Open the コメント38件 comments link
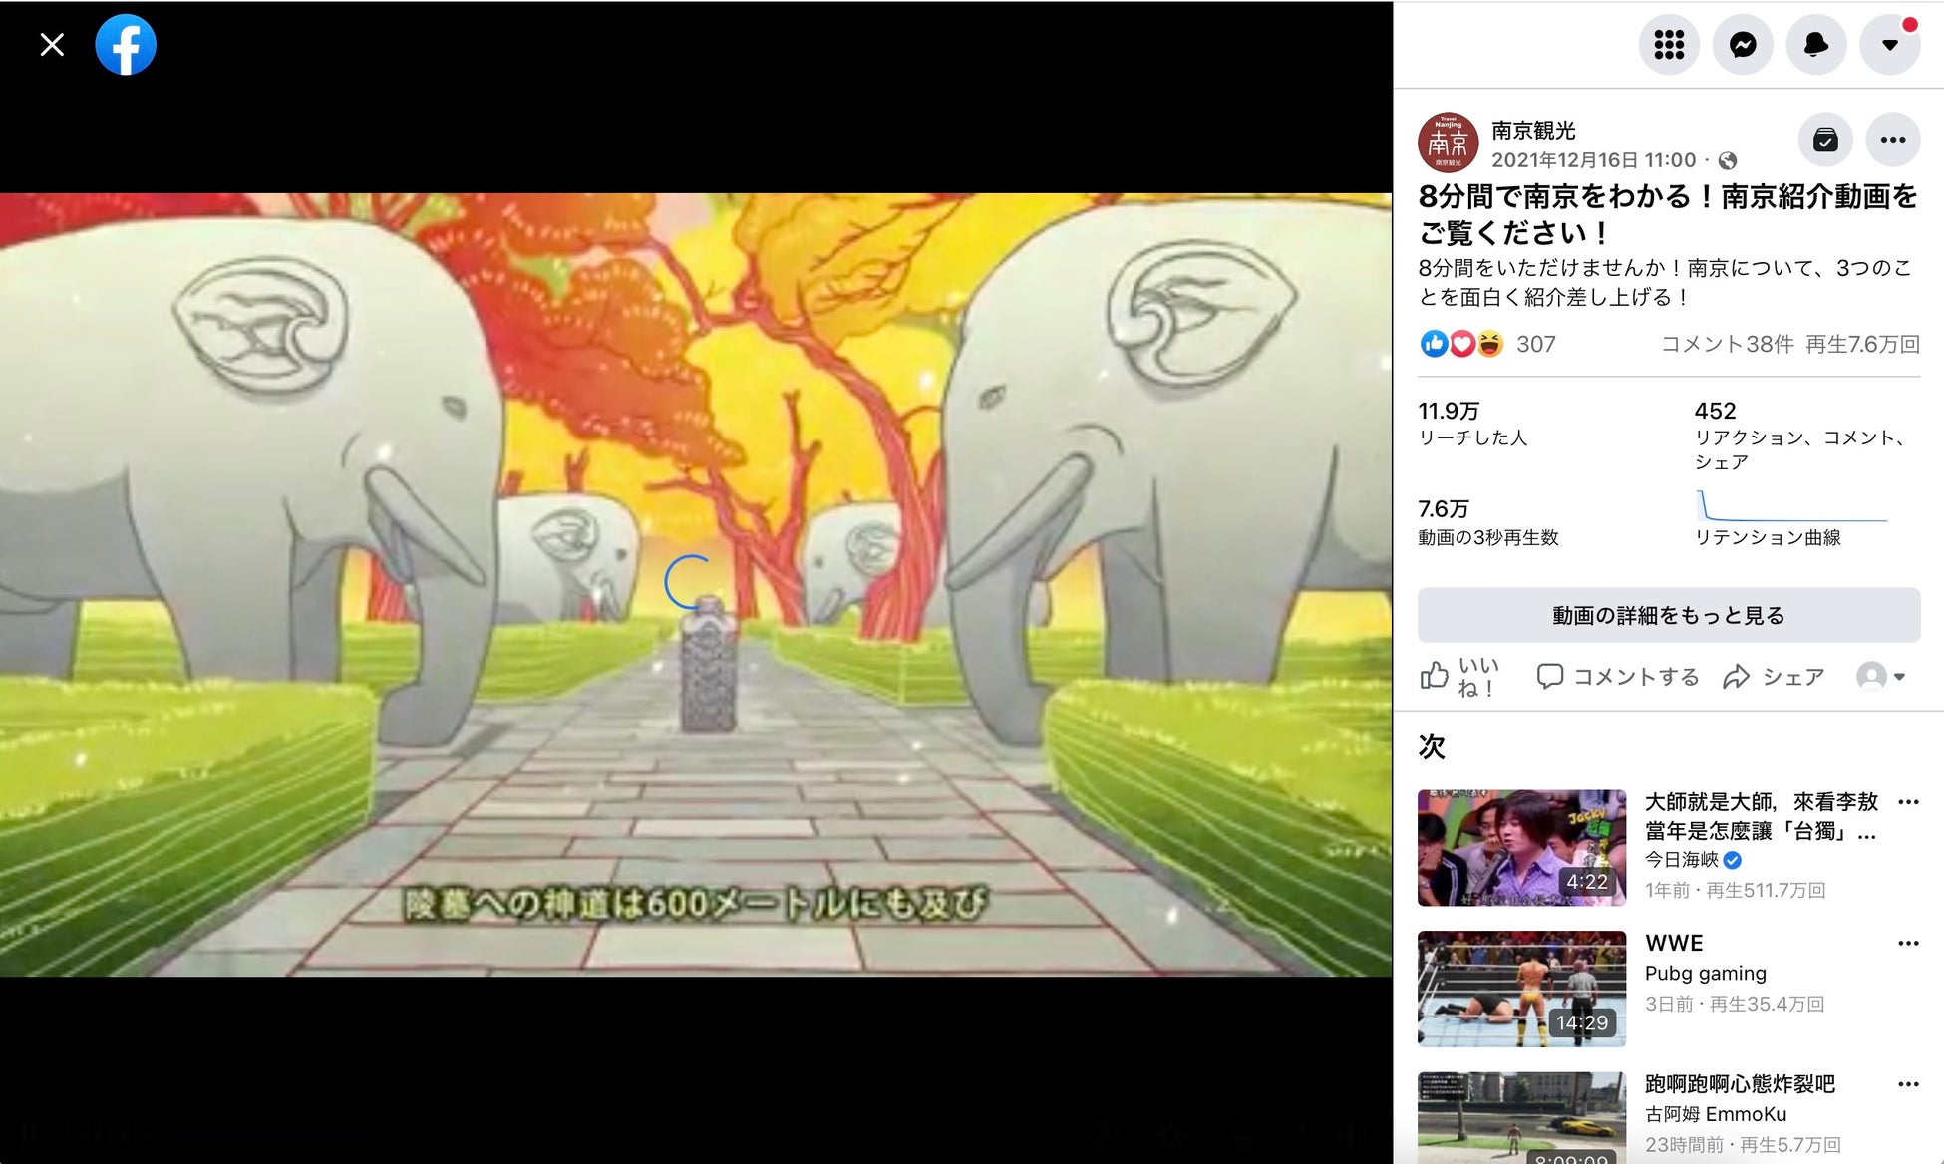1944x1164 pixels. (x=1727, y=345)
